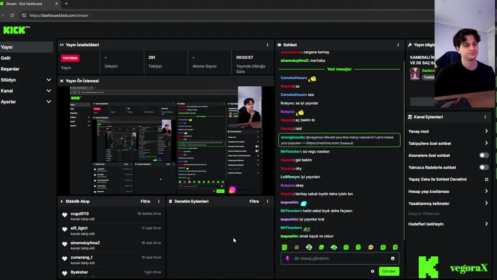Pick the burger face emote
Image resolution: width=497 pixels, height=280 pixels.
click(371, 247)
